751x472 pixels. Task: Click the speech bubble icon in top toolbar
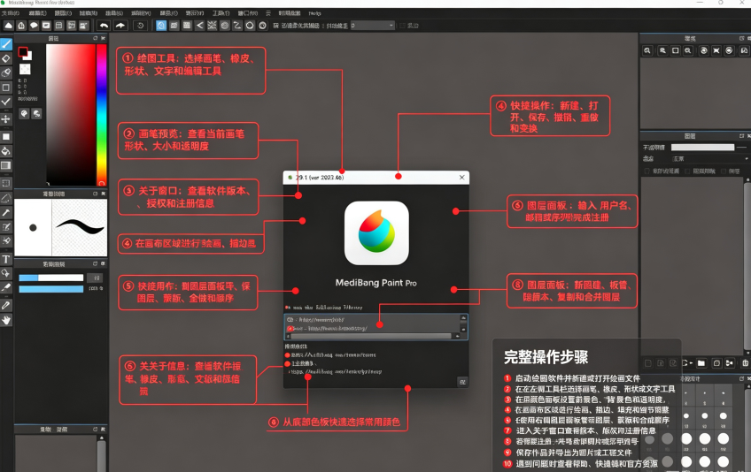point(34,26)
